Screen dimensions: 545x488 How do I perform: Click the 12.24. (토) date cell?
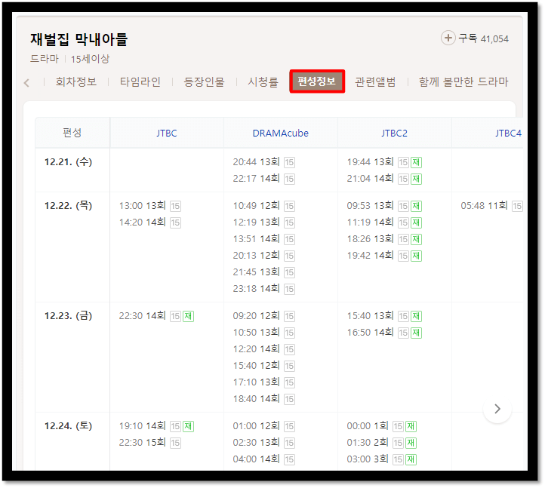point(68,426)
